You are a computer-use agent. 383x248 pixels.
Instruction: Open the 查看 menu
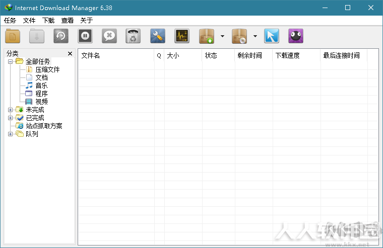click(67, 21)
